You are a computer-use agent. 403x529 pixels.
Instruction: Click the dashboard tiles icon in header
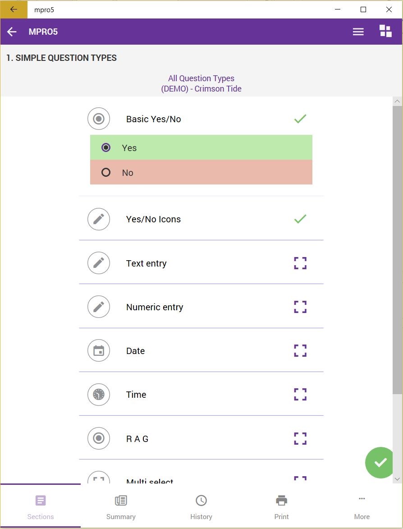pos(385,31)
